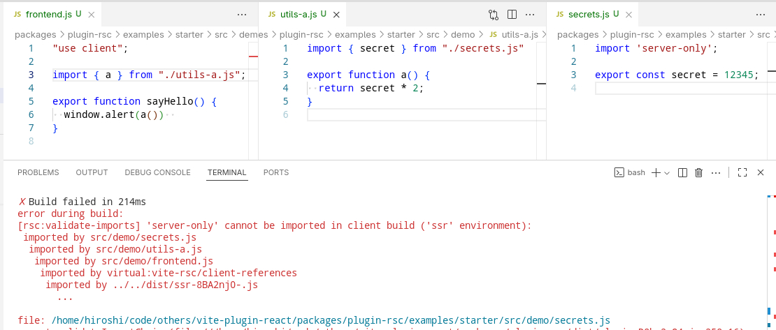Image resolution: width=776 pixels, height=330 pixels.
Task: Switch to the PROBLEMS tab
Action: (x=38, y=172)
